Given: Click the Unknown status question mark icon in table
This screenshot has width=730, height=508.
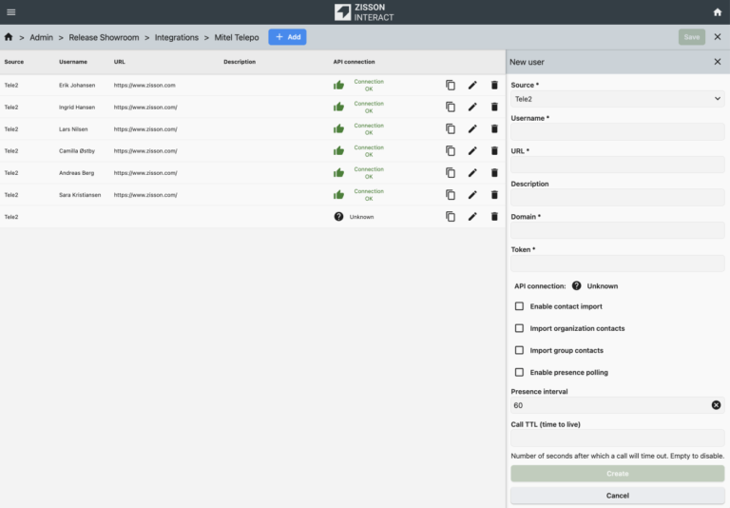Looking at the screenshot, I should click(338, 217).
